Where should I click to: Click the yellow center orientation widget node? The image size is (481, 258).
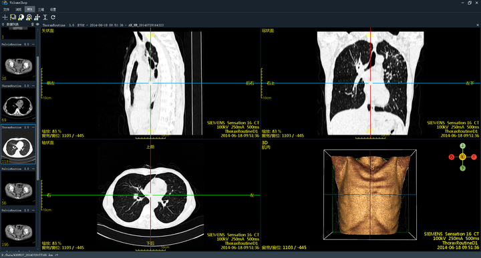[x=462, y=157]
